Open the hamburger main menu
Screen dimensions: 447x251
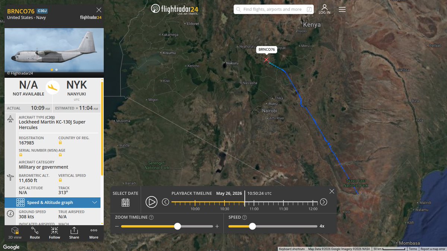[x=342, y=9]
